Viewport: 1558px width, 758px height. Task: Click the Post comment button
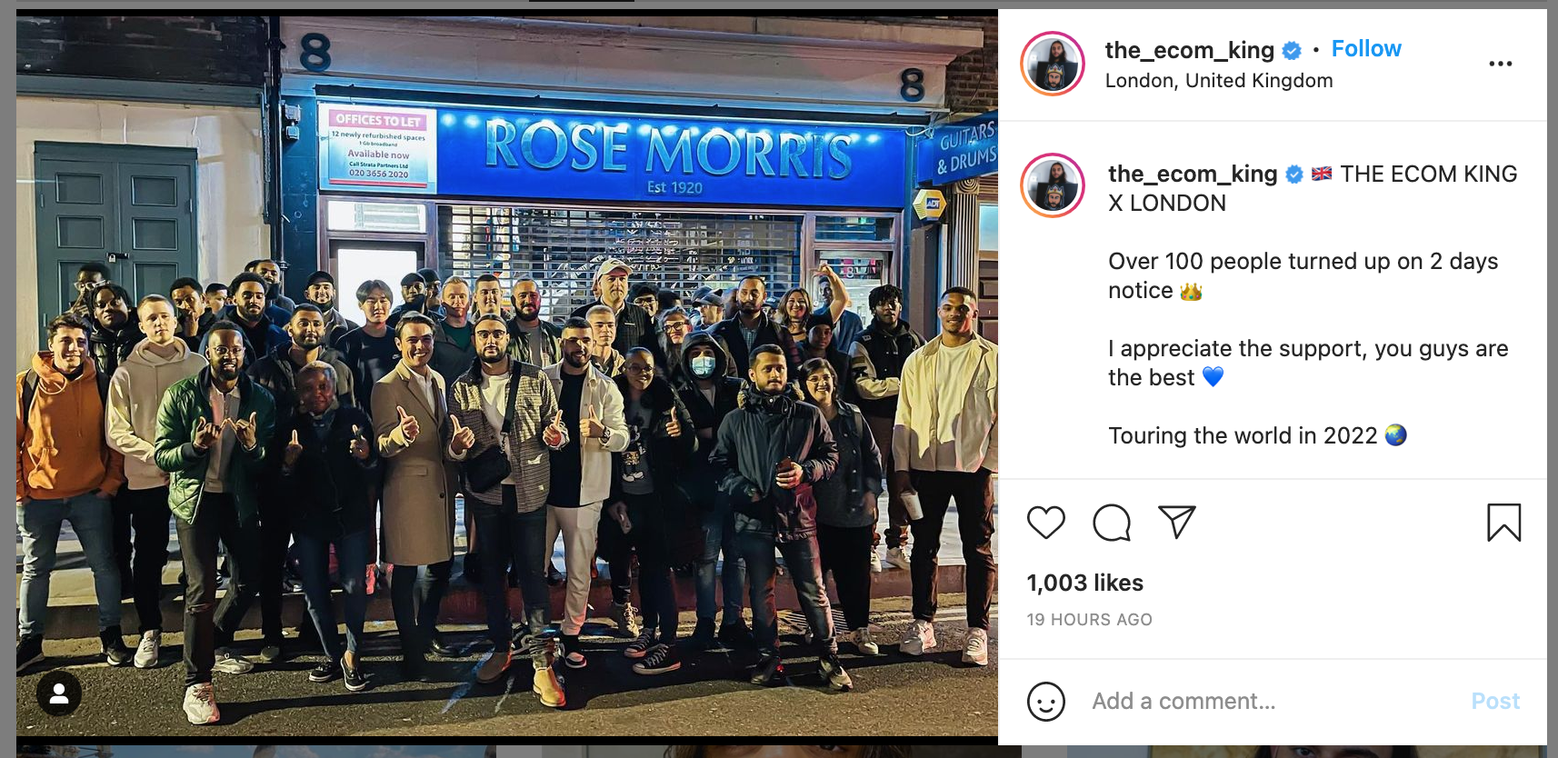click(1495, 702)
